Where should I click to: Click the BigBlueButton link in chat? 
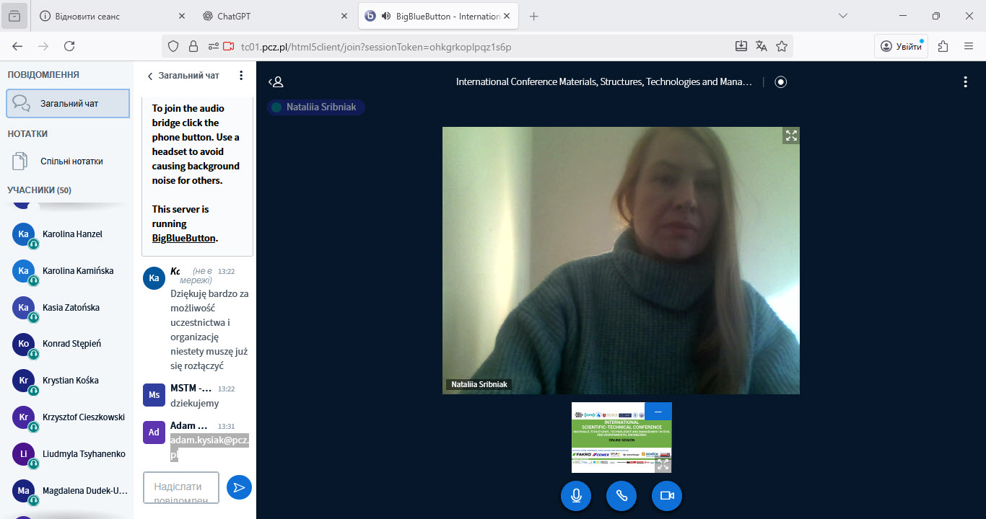coord(183,238)
